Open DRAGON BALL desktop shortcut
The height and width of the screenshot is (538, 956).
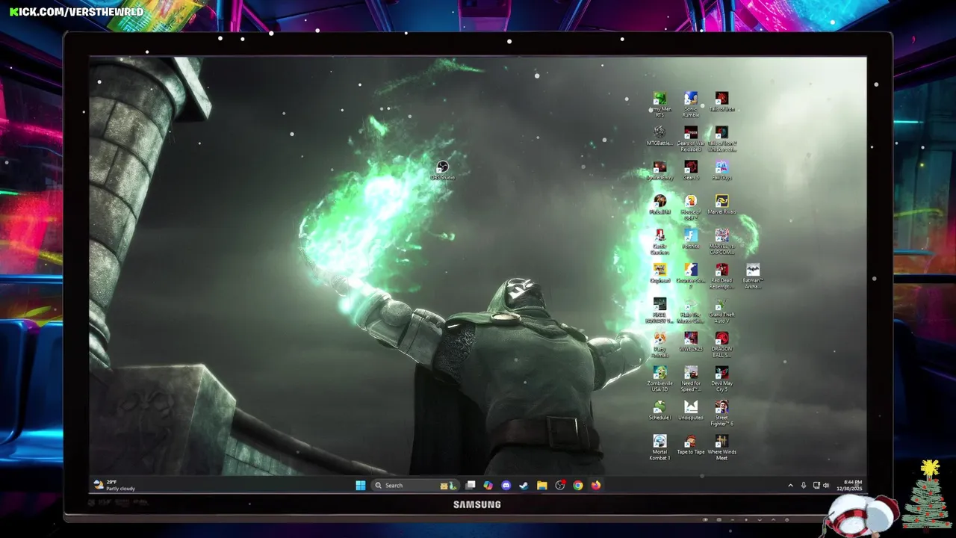721,344
